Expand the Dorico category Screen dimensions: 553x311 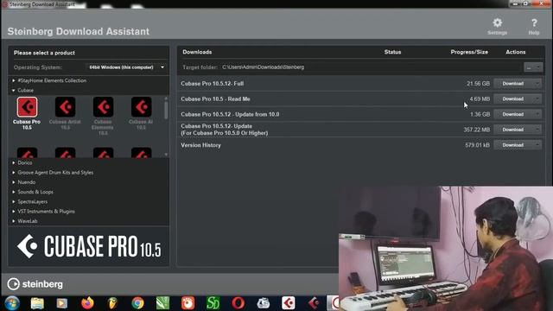coord(14,163)
